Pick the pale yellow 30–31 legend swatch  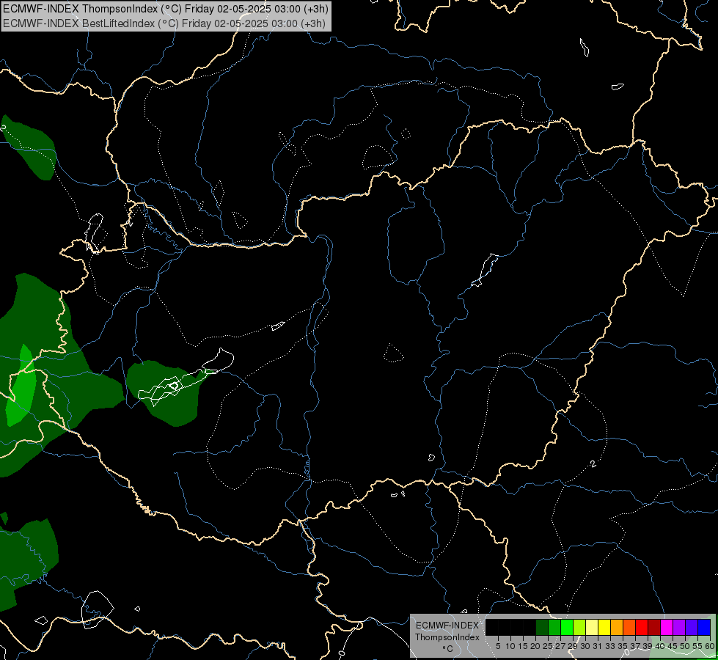pos(592,627)
